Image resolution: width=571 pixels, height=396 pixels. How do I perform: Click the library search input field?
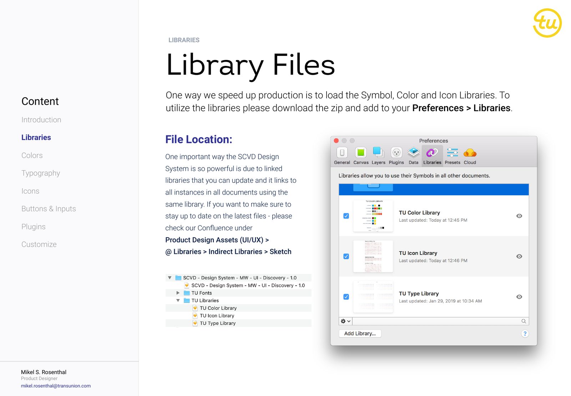click(x=440, y=321)
